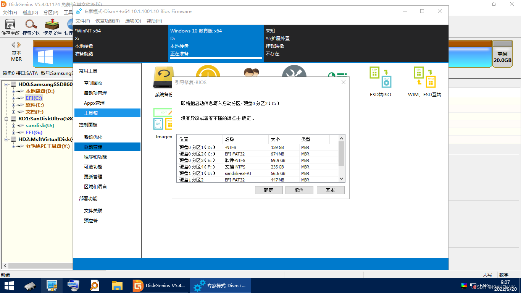Open Dism++ 文件(F) menu
This screenshot has height=293, width=521.
coord(83,21)
